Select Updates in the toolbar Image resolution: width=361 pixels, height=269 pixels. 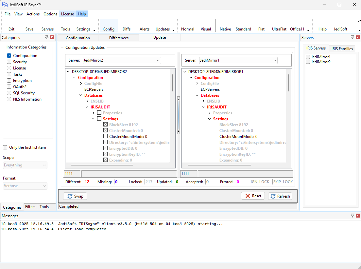tap(163, 29)
